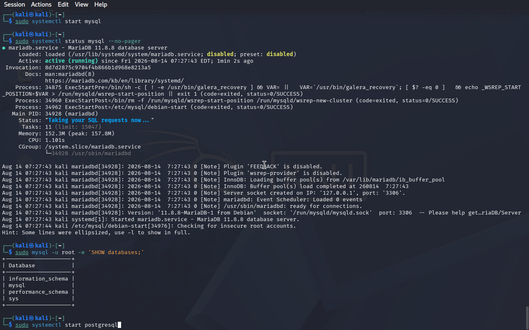This screenshot has width=529, height=330.
Task: Click process number 34960 on the ExecStartPost line
Action: click(x=53, y=101)
